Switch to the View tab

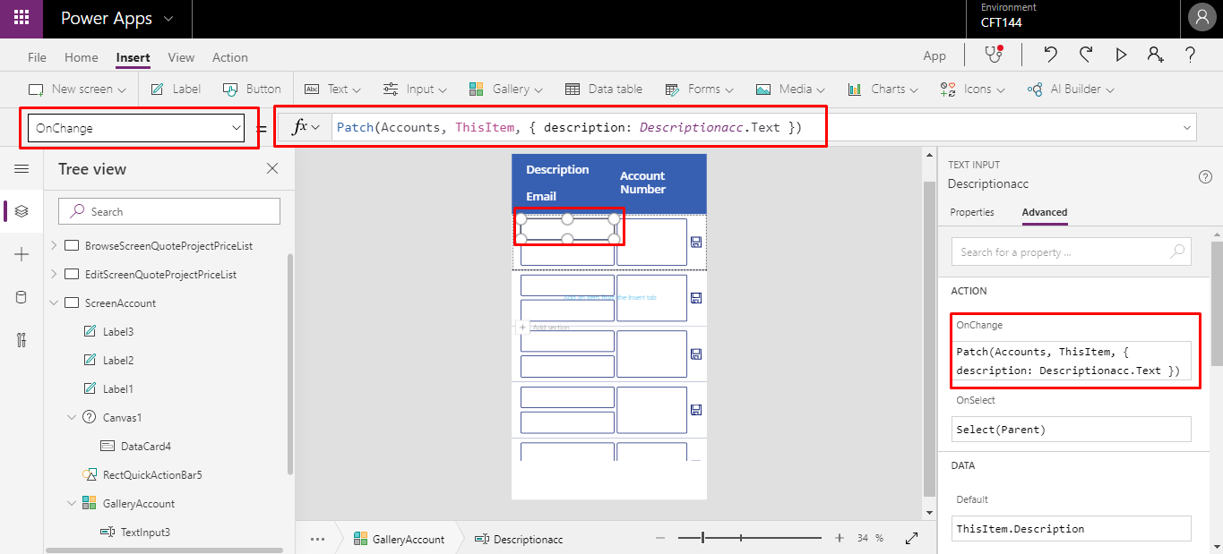[181, 57]
